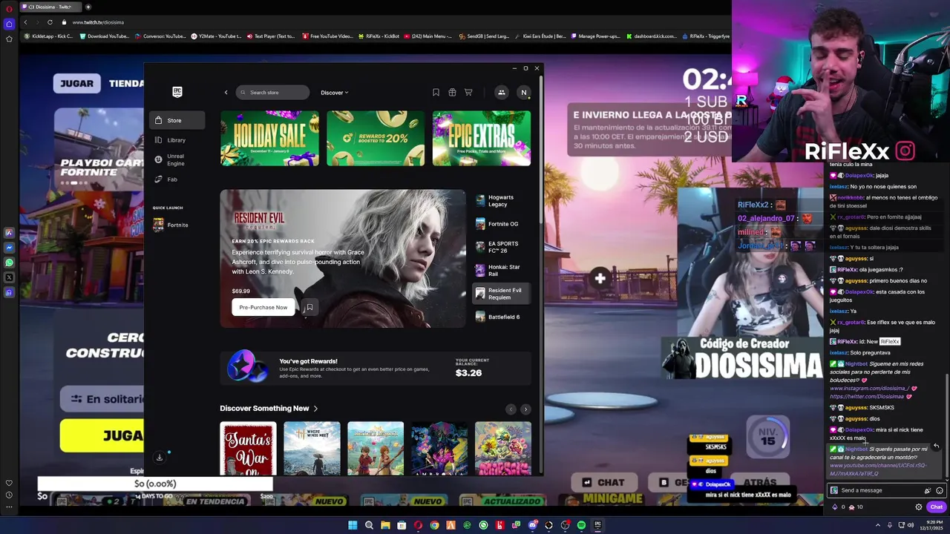Viewport: 950px width, 534px height.
Task: Click the purple Chat send button
Action: pos(936,507)
